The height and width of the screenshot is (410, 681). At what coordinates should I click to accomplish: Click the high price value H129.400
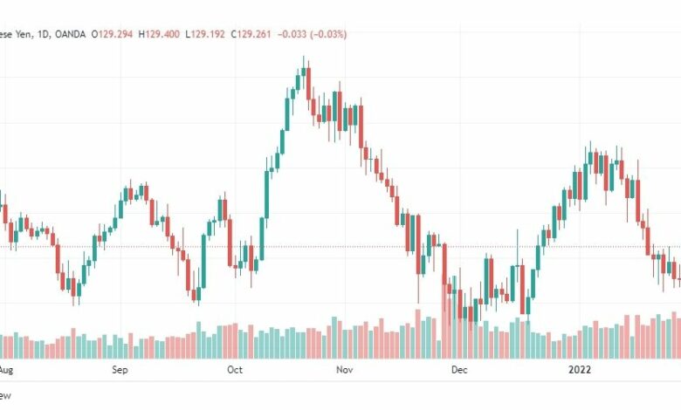click(x=159, y=34)
